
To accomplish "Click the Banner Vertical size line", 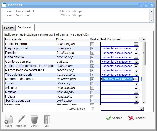I will [43, 15].
